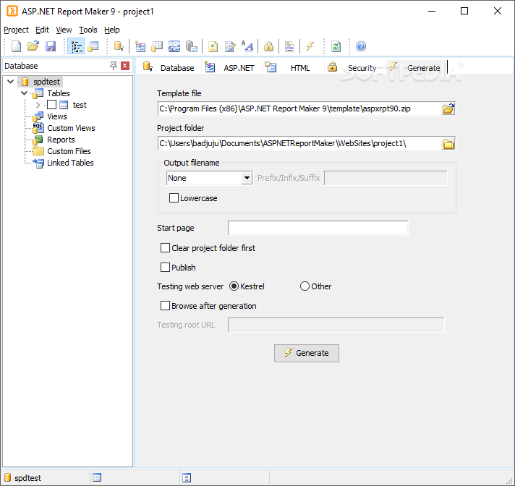Select Reports in database tree
This screenshot has height=486, width=515.
61,140
